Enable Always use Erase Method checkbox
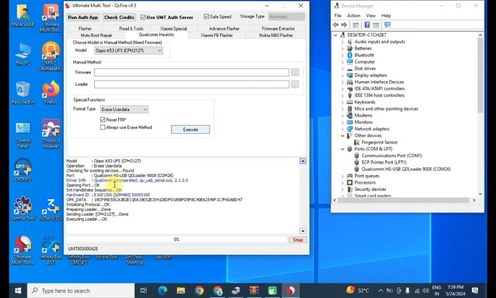Screen dimensions: 496x298 (x=102, y=127)
